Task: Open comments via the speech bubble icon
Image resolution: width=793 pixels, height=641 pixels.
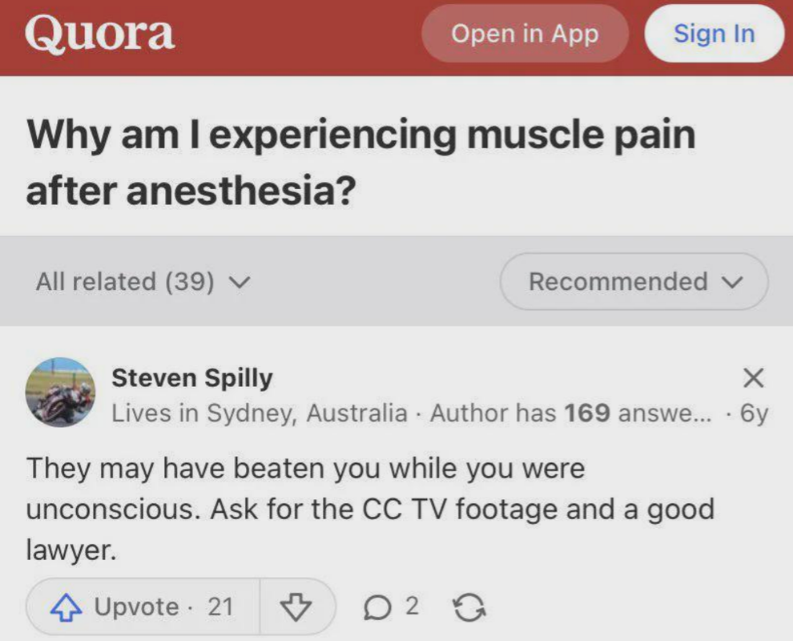Action: pyautogui.click(x=376, y=607)
